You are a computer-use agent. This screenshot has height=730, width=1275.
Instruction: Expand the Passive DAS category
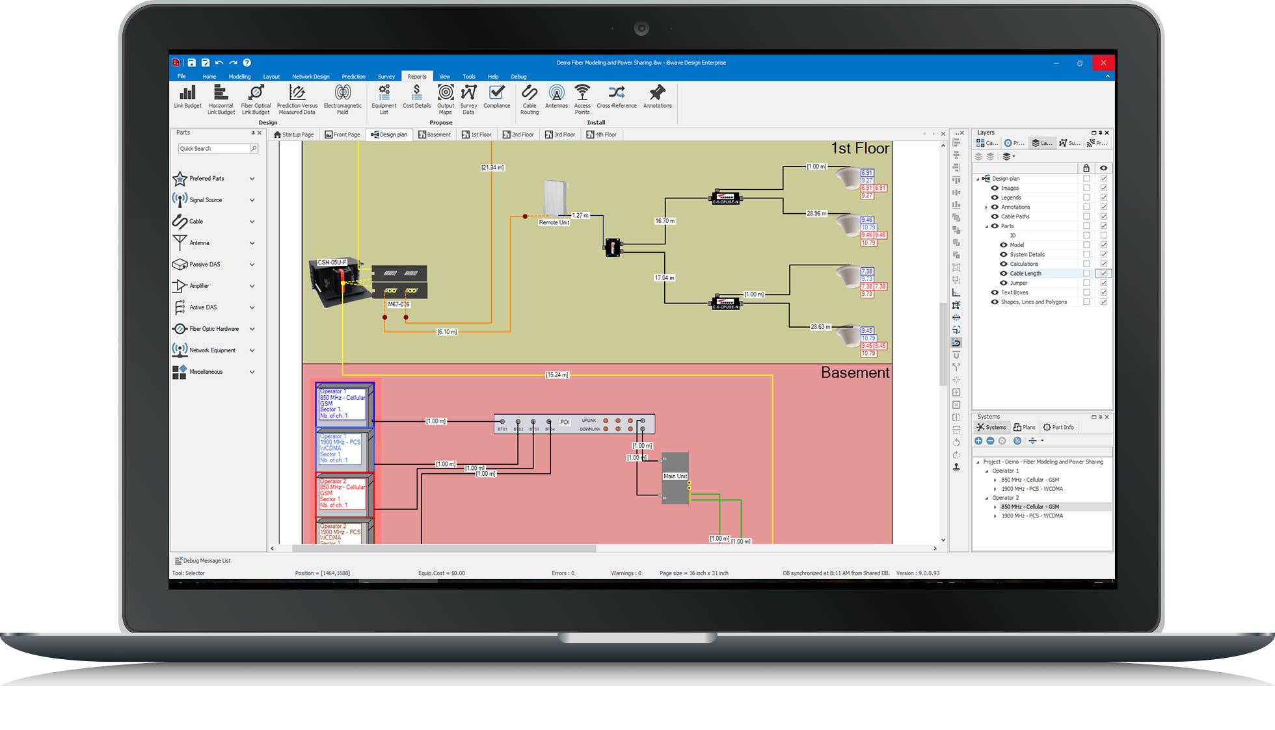(252, 265)
